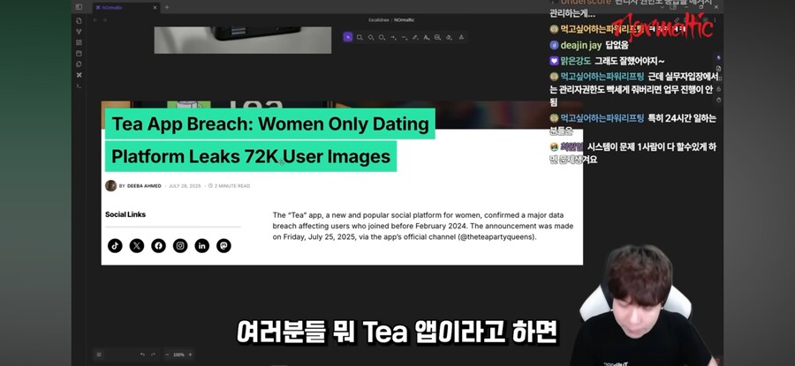This screenshot has height=366, width=795.
Task: Click the canvas grid icon in ribbon
Action: (x=79, y=42)
